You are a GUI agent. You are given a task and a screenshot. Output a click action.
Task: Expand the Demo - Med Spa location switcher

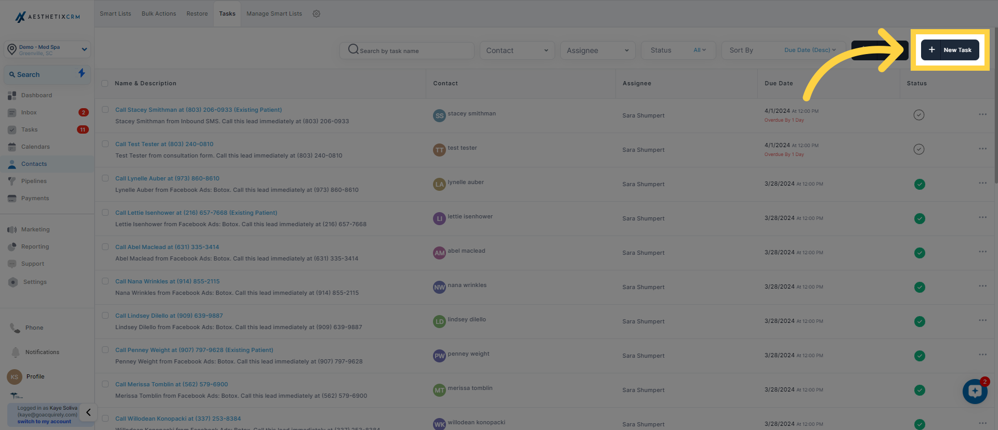click(x=47, y=49)
